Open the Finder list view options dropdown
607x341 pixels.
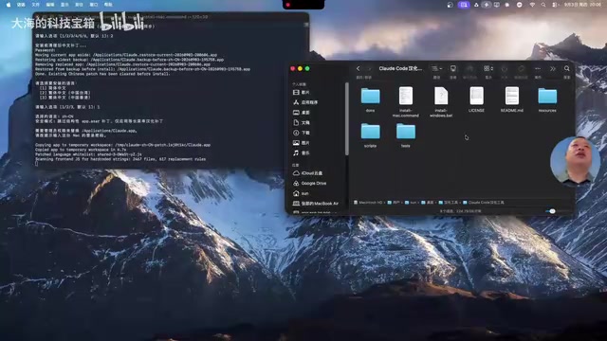(436, 68)
